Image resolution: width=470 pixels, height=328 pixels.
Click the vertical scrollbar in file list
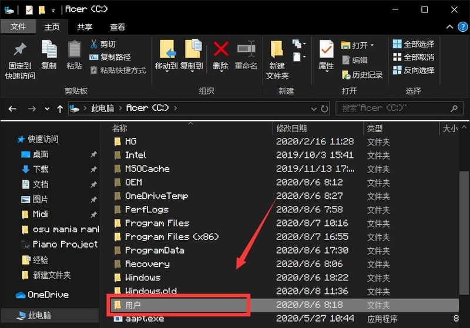pyautogui.click(x=463, y=234)
